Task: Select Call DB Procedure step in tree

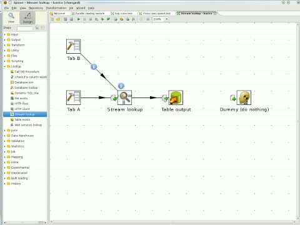Action: (x=25, y=72)
